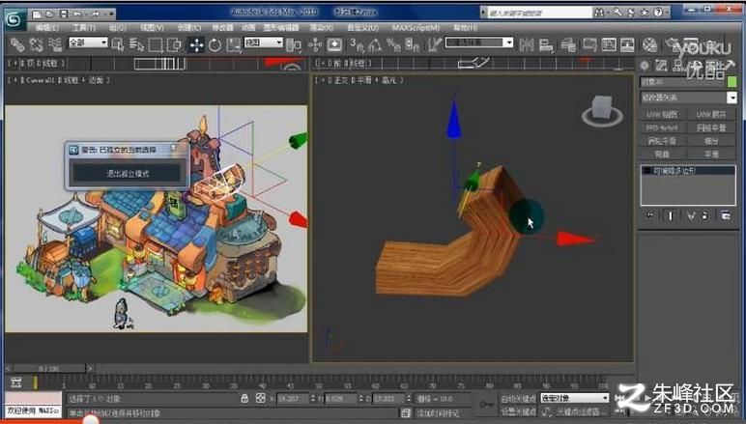Viewport: 746px width, 424px height.
Task: Select the Unlink Selection tool
Action: pyautogui.click(x=36, y=44)
